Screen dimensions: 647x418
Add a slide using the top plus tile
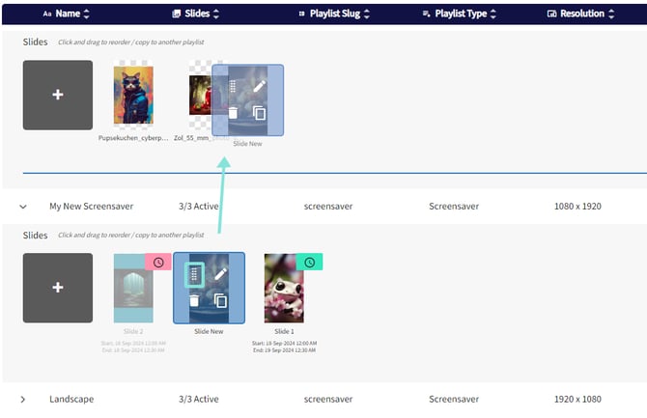click(x=58, y=96)
